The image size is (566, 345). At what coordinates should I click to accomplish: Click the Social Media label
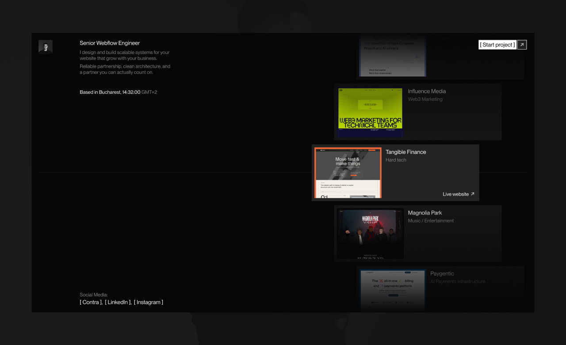[94, 295]
